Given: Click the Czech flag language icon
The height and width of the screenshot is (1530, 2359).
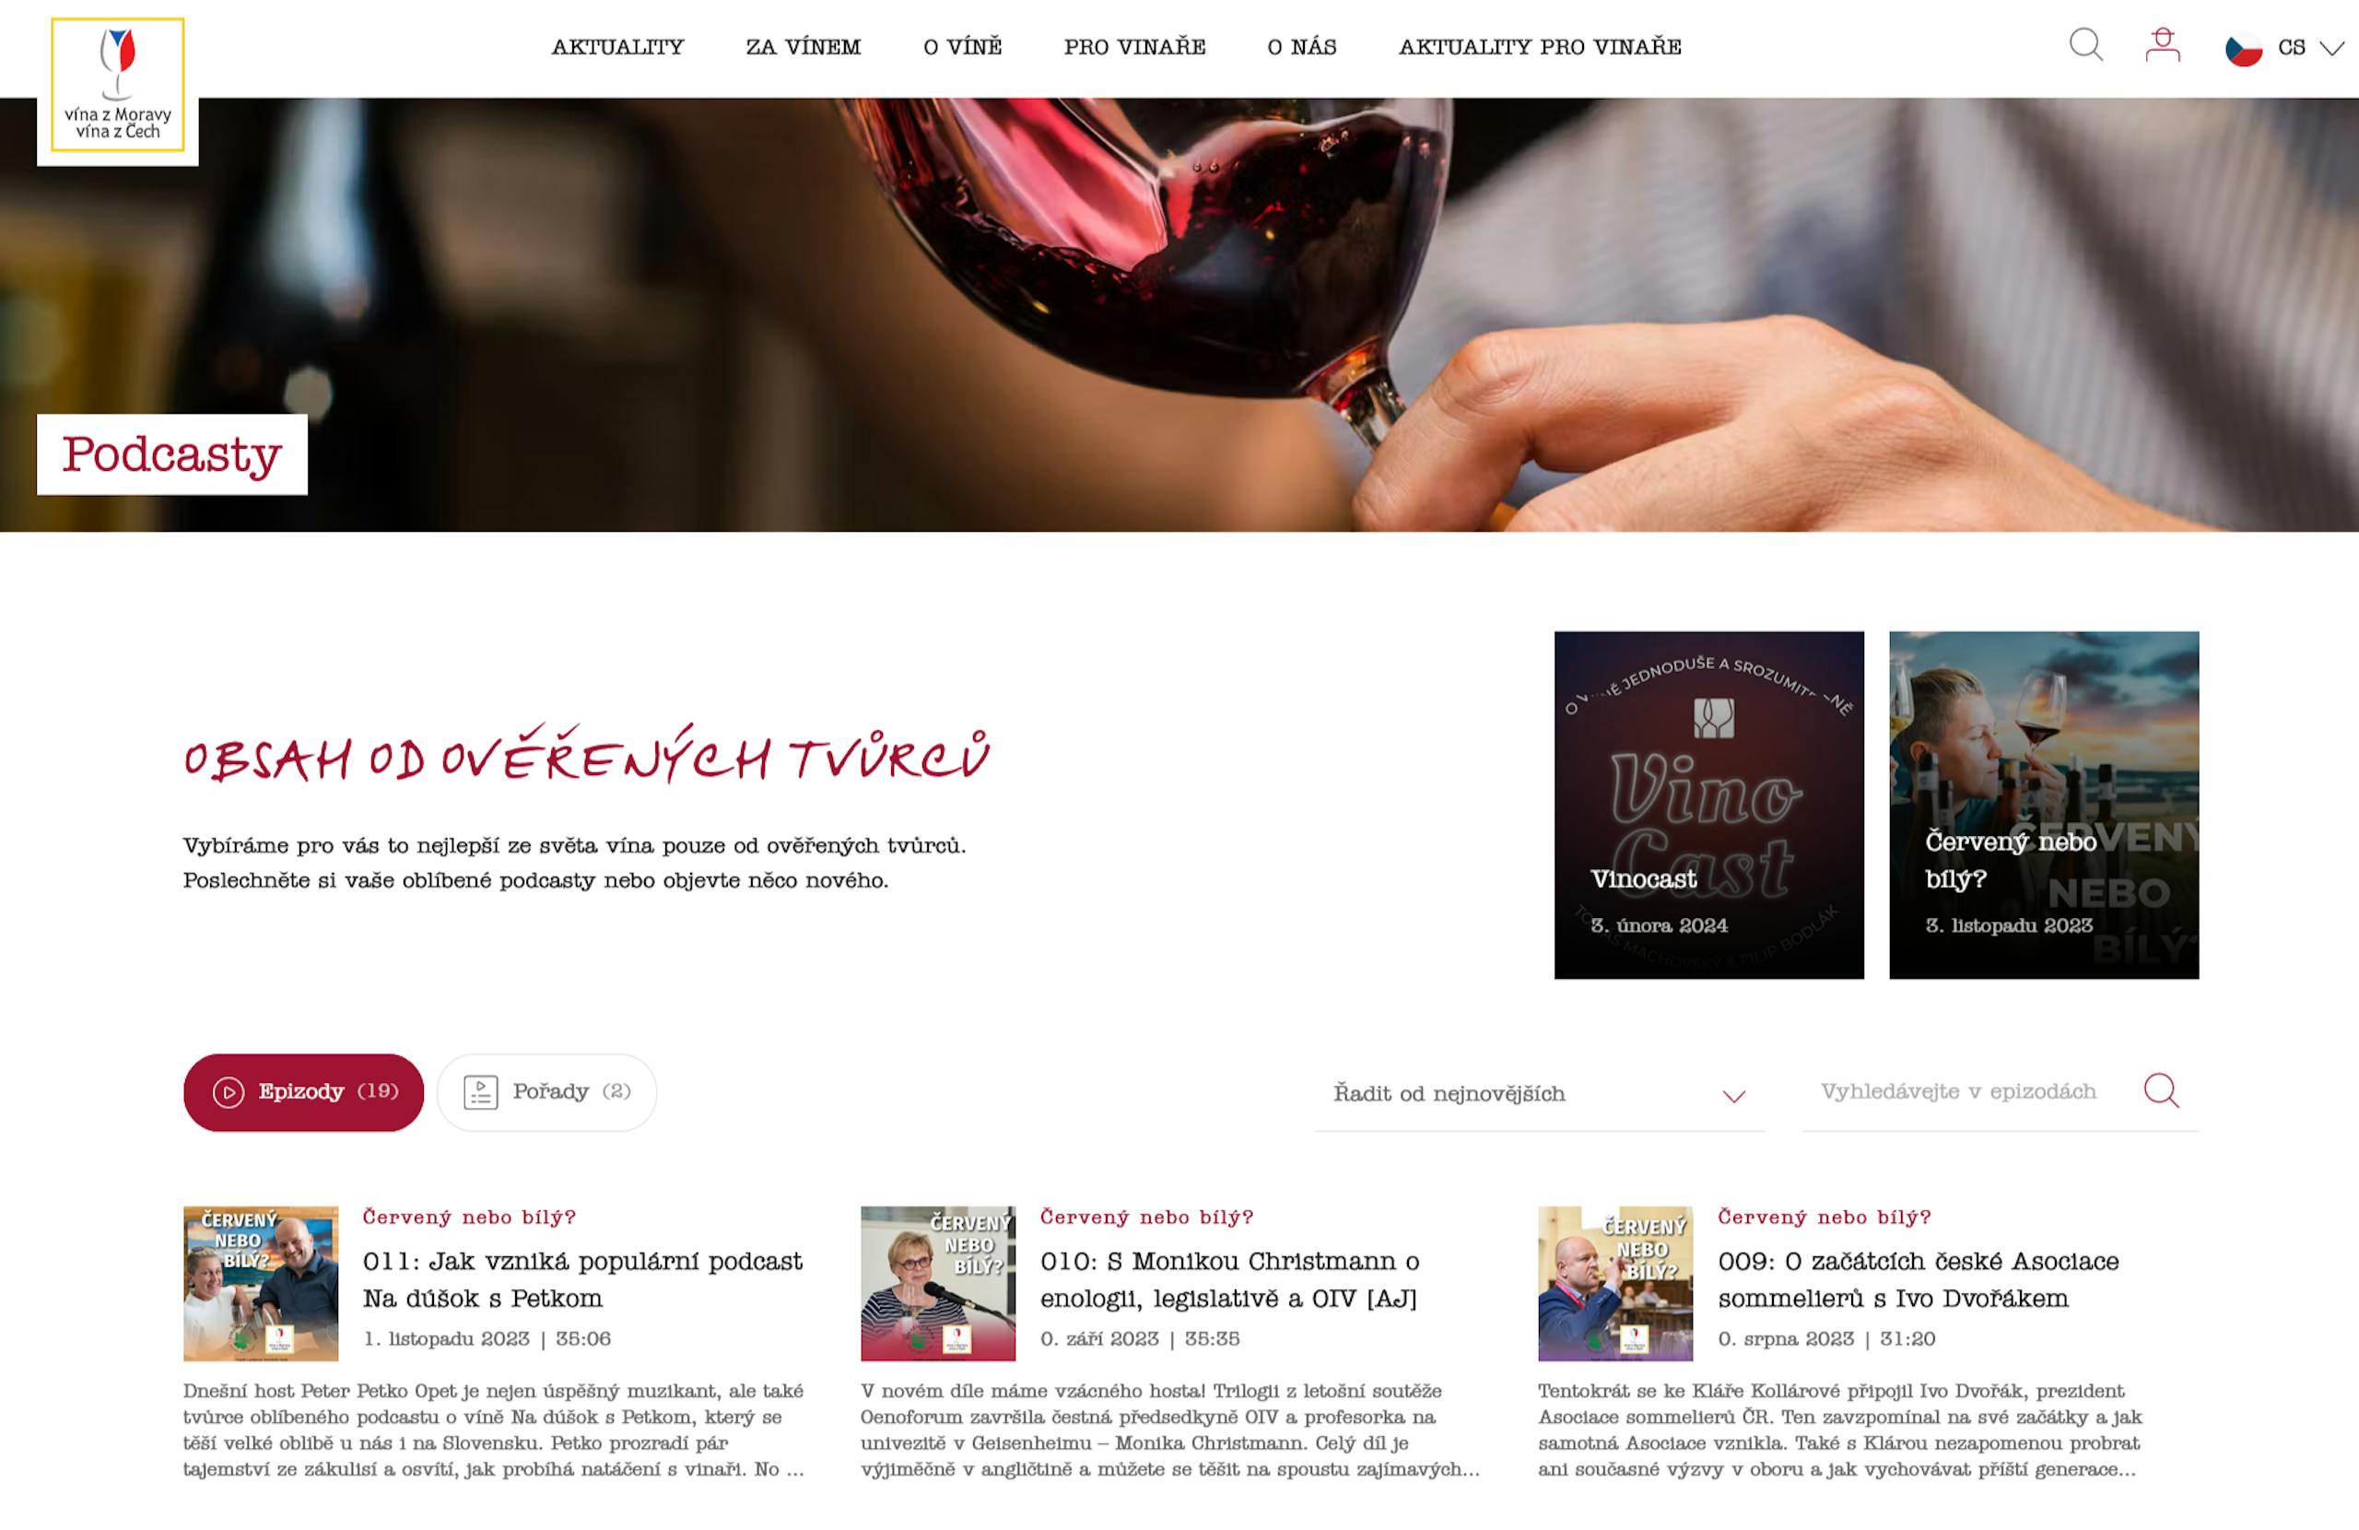Looking at the screenshot, I should tap(2243, 49).
